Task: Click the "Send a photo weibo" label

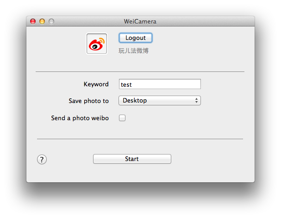Action: click(x=80, y=118)
